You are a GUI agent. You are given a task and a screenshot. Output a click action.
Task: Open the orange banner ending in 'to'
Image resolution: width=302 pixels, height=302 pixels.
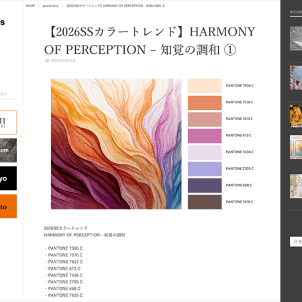(8, 206)
